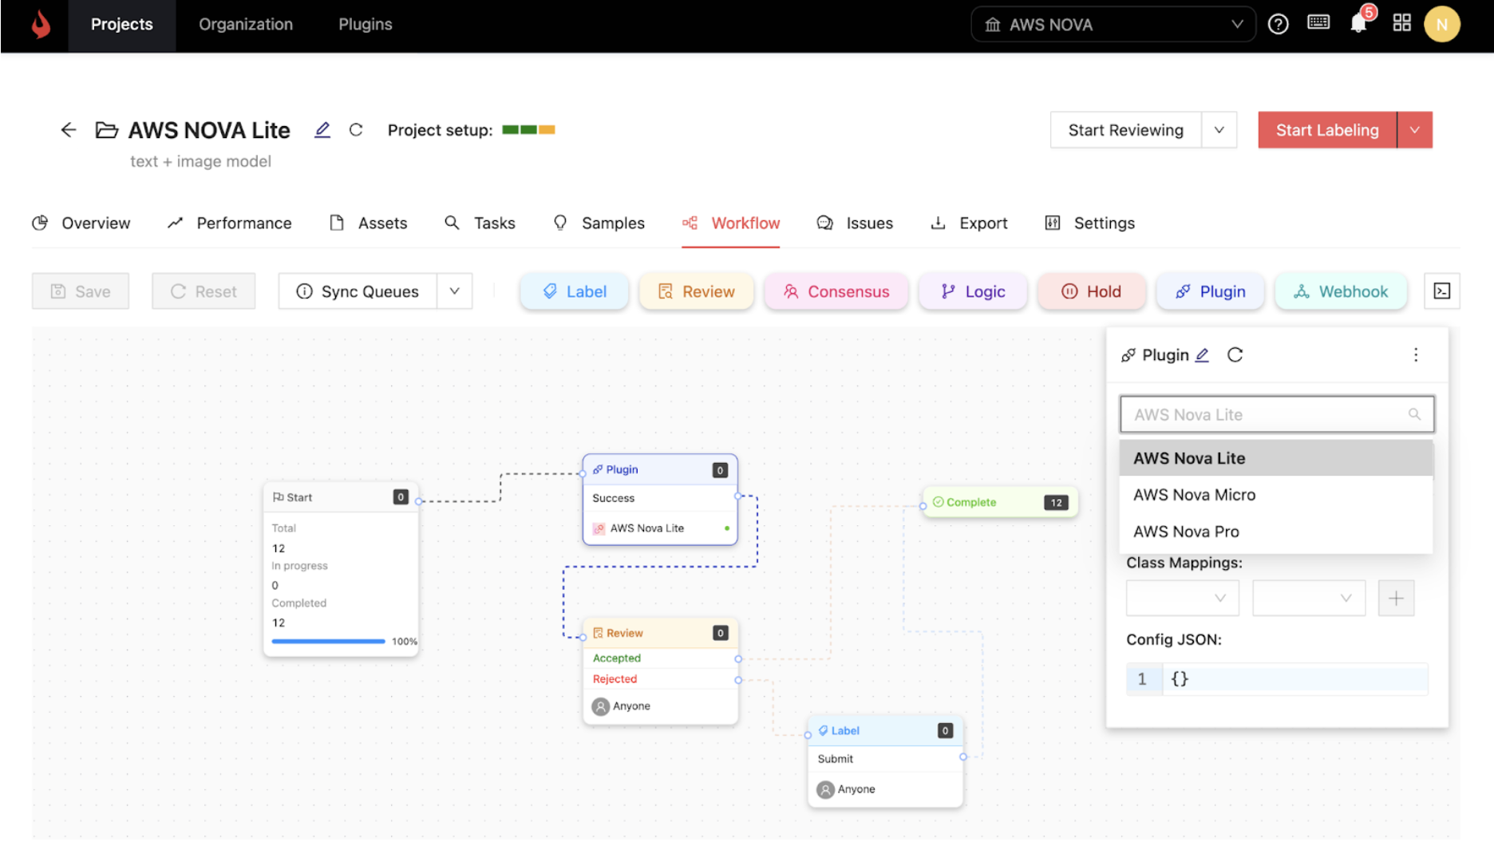Open the apps grid icon
1494x854 pixels.
click(x=1401, y=23)
